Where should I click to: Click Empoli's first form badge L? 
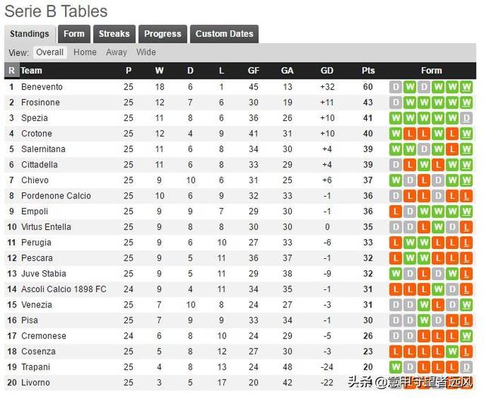pos(396,211)
